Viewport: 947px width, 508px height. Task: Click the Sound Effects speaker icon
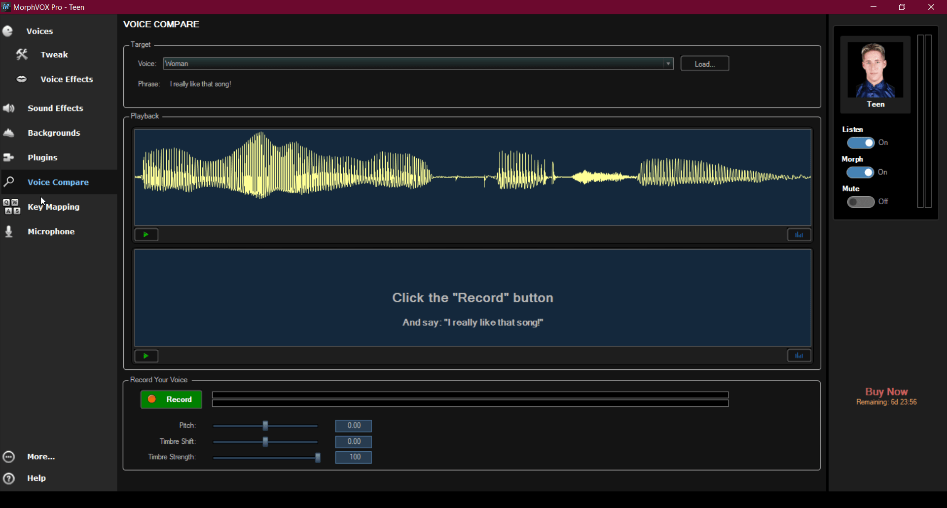[8, 108]
